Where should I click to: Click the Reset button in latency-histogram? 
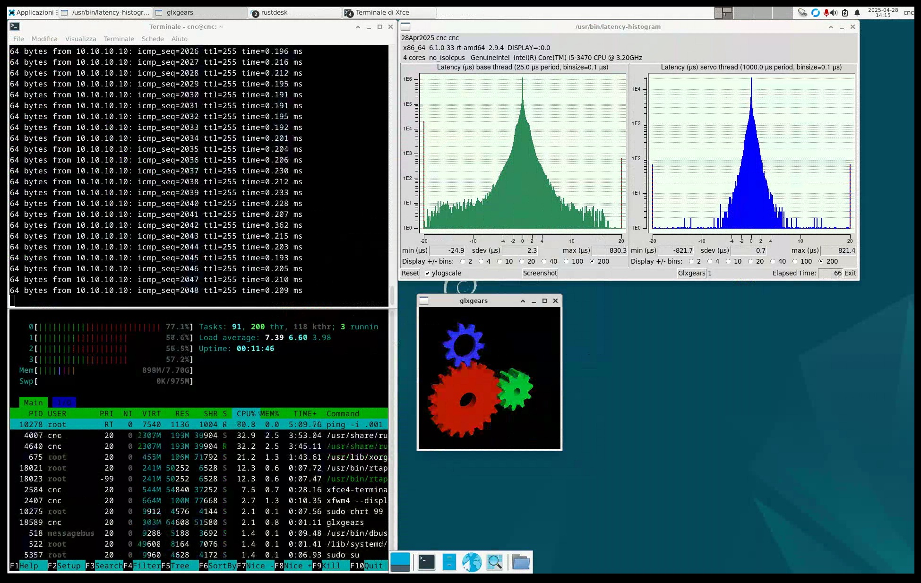point(410,273)
